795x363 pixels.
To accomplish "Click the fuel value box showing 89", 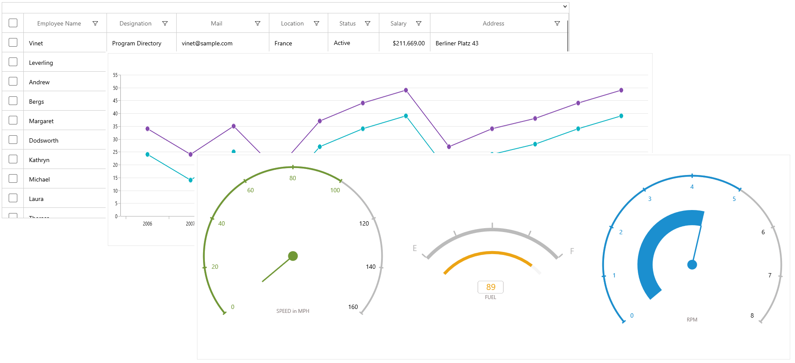I will pos(491,287).
